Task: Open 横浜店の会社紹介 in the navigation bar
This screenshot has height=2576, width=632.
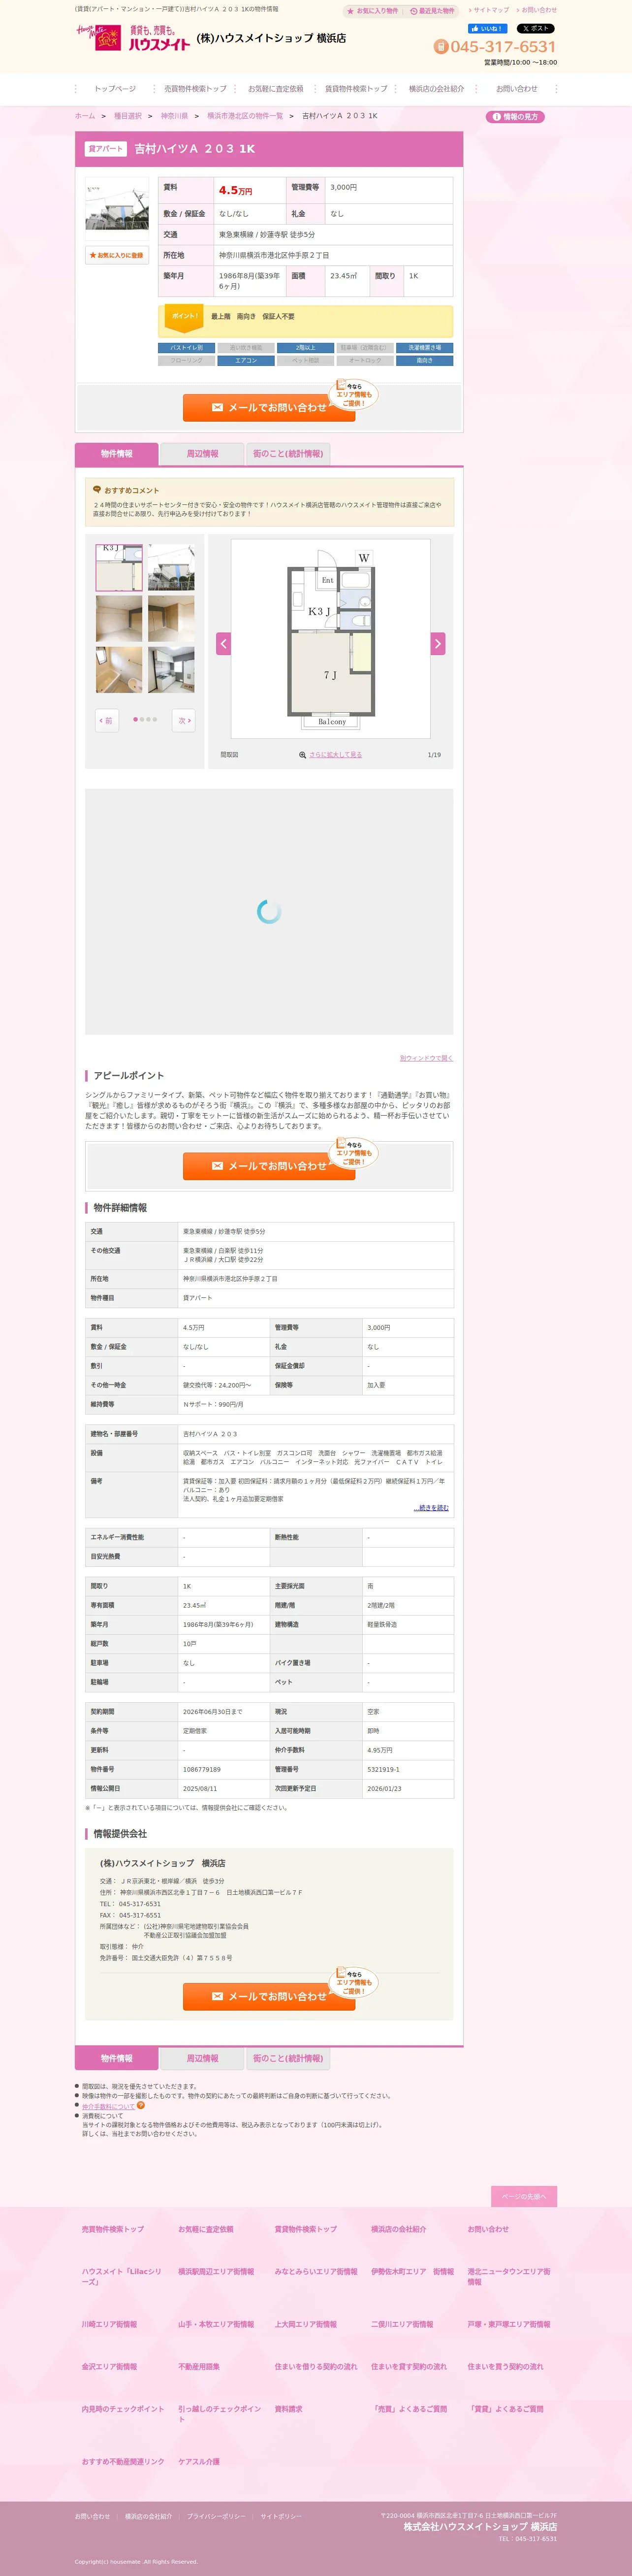Action: coord(436,89)
